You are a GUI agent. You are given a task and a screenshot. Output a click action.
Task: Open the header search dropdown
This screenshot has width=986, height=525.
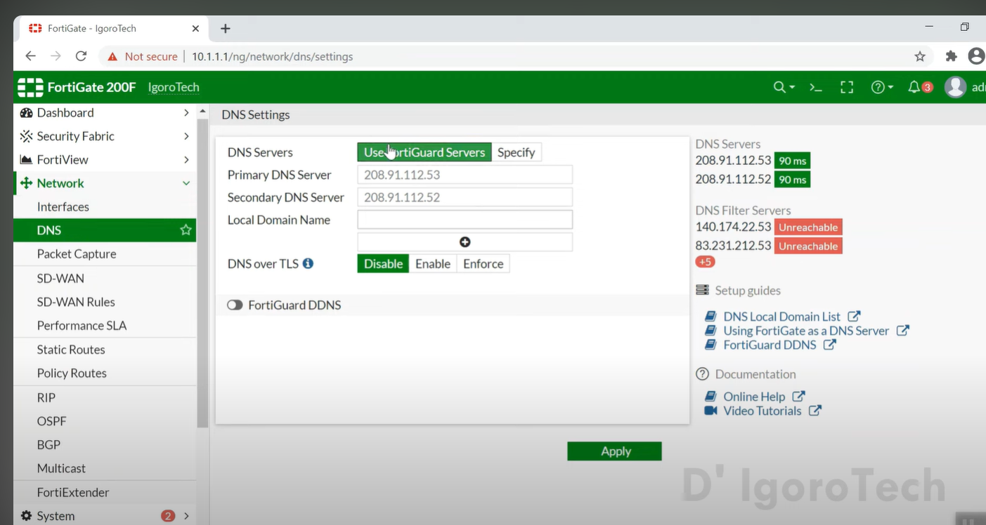[x=784, y=87]
